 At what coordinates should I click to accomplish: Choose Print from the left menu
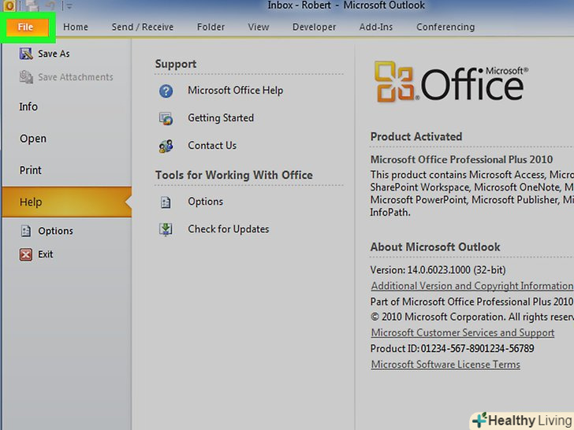tap(30, 170)
